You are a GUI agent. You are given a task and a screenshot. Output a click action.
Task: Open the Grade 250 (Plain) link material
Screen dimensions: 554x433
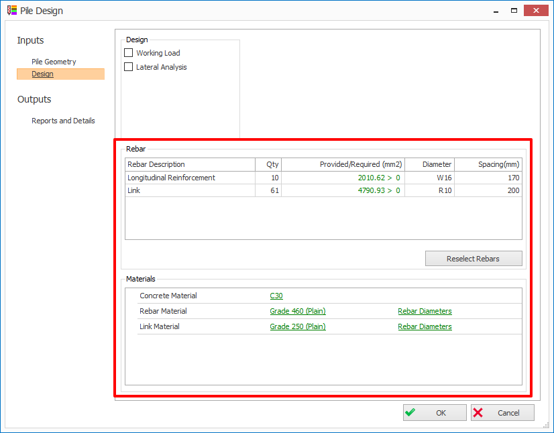[297, 326]
